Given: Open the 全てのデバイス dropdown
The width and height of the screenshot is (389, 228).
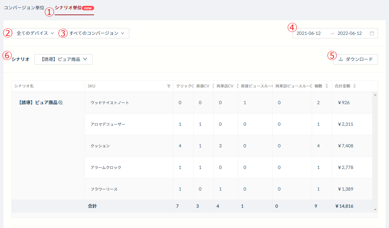Looking at the screenshot, I should tap(35, 33).
